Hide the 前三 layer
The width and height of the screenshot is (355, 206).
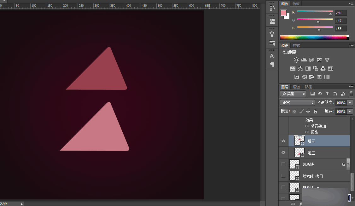point(283,152)
